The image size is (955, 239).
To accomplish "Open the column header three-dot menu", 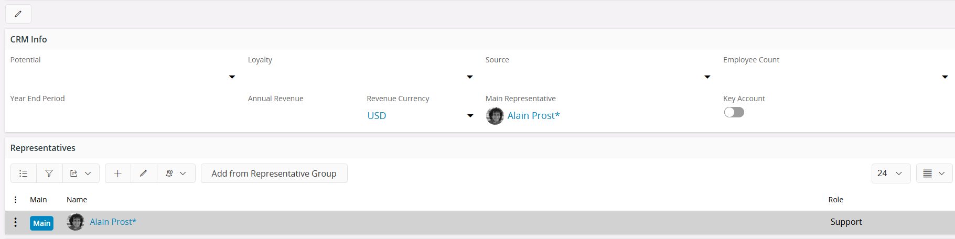I will 16,200.
